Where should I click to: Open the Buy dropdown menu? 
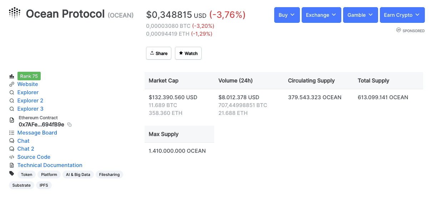click(287, 15)
